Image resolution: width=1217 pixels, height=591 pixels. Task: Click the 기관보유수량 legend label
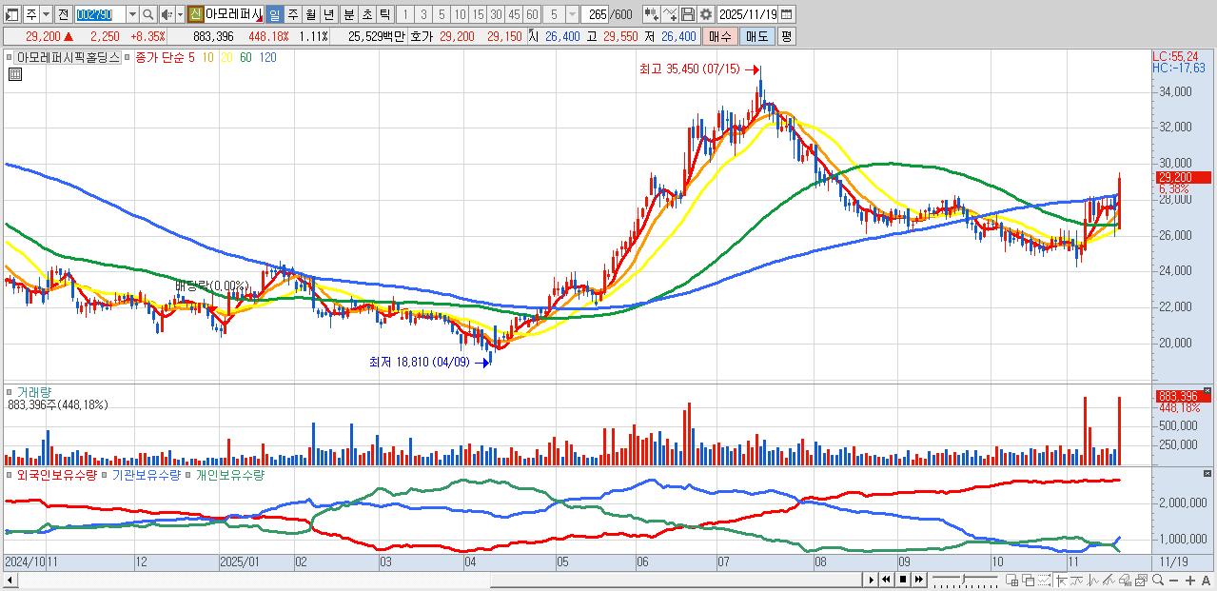(147, 474)
